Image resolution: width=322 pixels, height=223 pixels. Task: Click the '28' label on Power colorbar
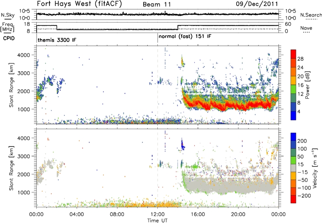click(x=300, y=59)
